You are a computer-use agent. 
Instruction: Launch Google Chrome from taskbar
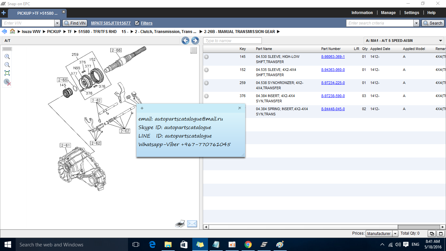[x=248, y=244]
